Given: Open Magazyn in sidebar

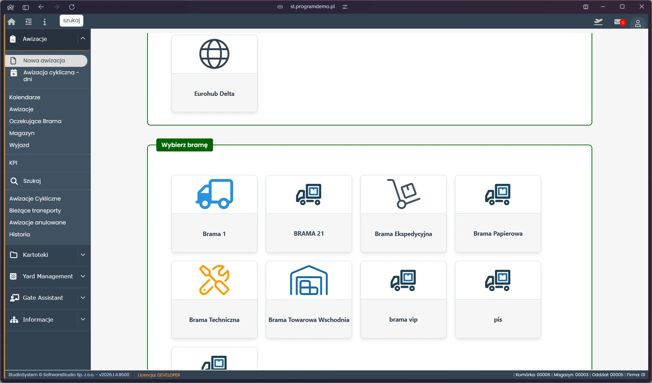Looking at the screenshot, I should tap(22, 133).
